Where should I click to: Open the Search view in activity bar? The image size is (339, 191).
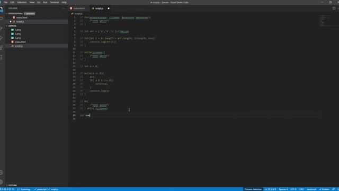[1, 19]
